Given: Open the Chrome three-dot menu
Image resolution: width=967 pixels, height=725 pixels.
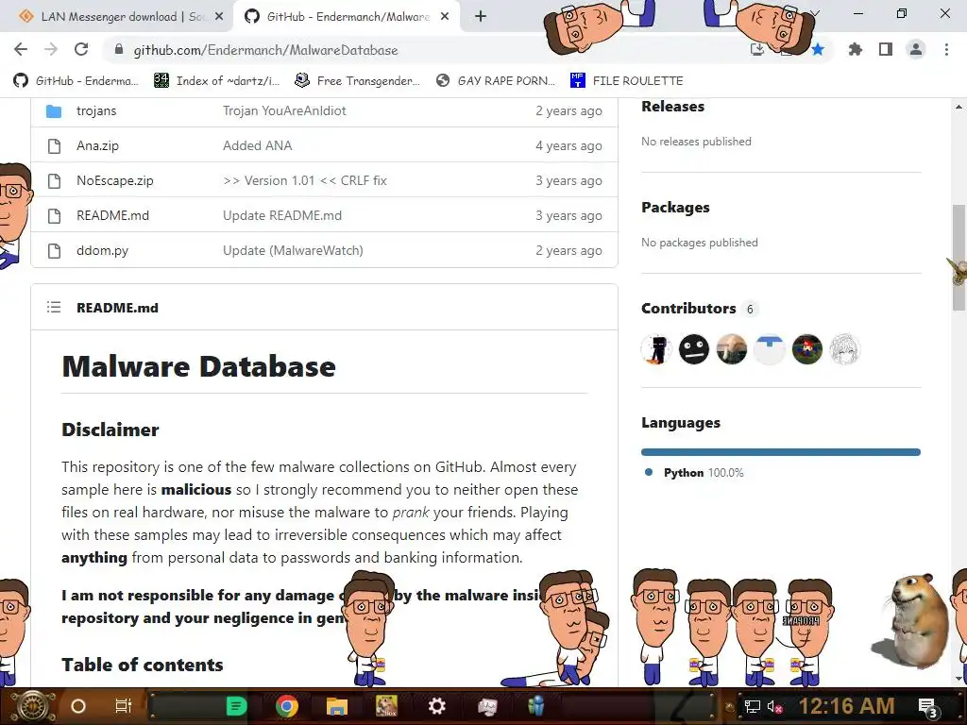Looking at the screenshot, I should pos(946,49).
